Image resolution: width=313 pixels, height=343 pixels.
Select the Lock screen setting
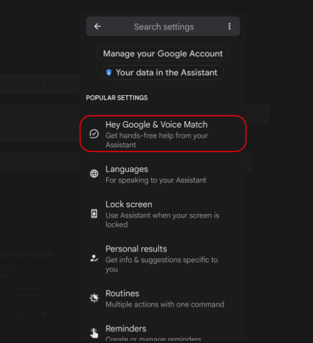[x=163, y=214]
